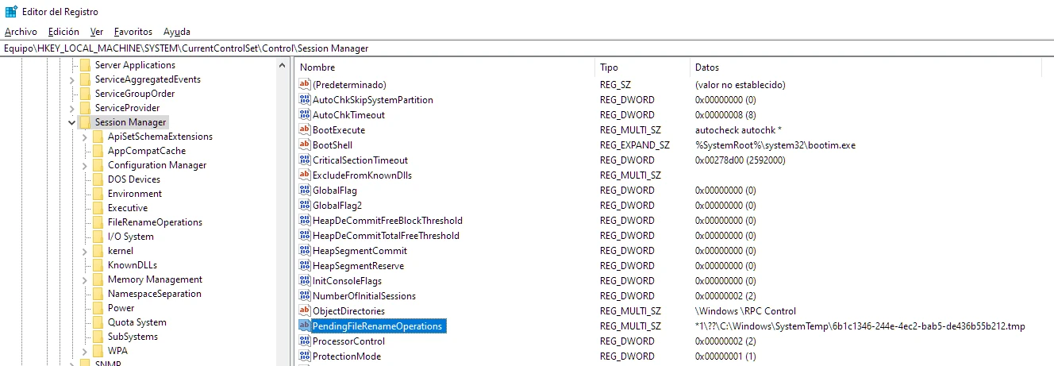This screenshot has height=366, width=1054.
Task: Click the DWORD icon beside AutoChkTimeout
Action: click(304, 114)
